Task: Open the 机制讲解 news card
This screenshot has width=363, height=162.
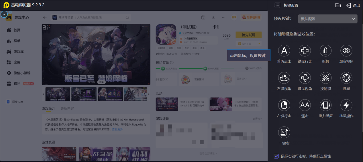Action: pyautogui.click(x=133, y=154)
